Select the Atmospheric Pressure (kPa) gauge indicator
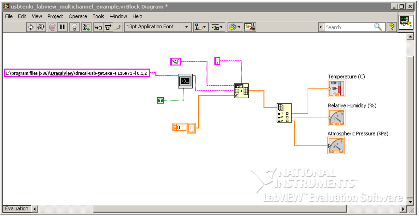Image resolution: width=419 pixels, height=216 pixels. coord(336,145)
